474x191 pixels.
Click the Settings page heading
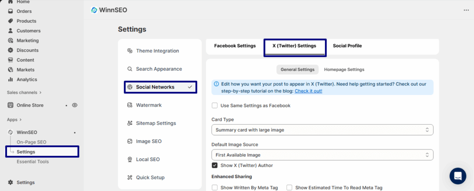(x=132, y=29)
